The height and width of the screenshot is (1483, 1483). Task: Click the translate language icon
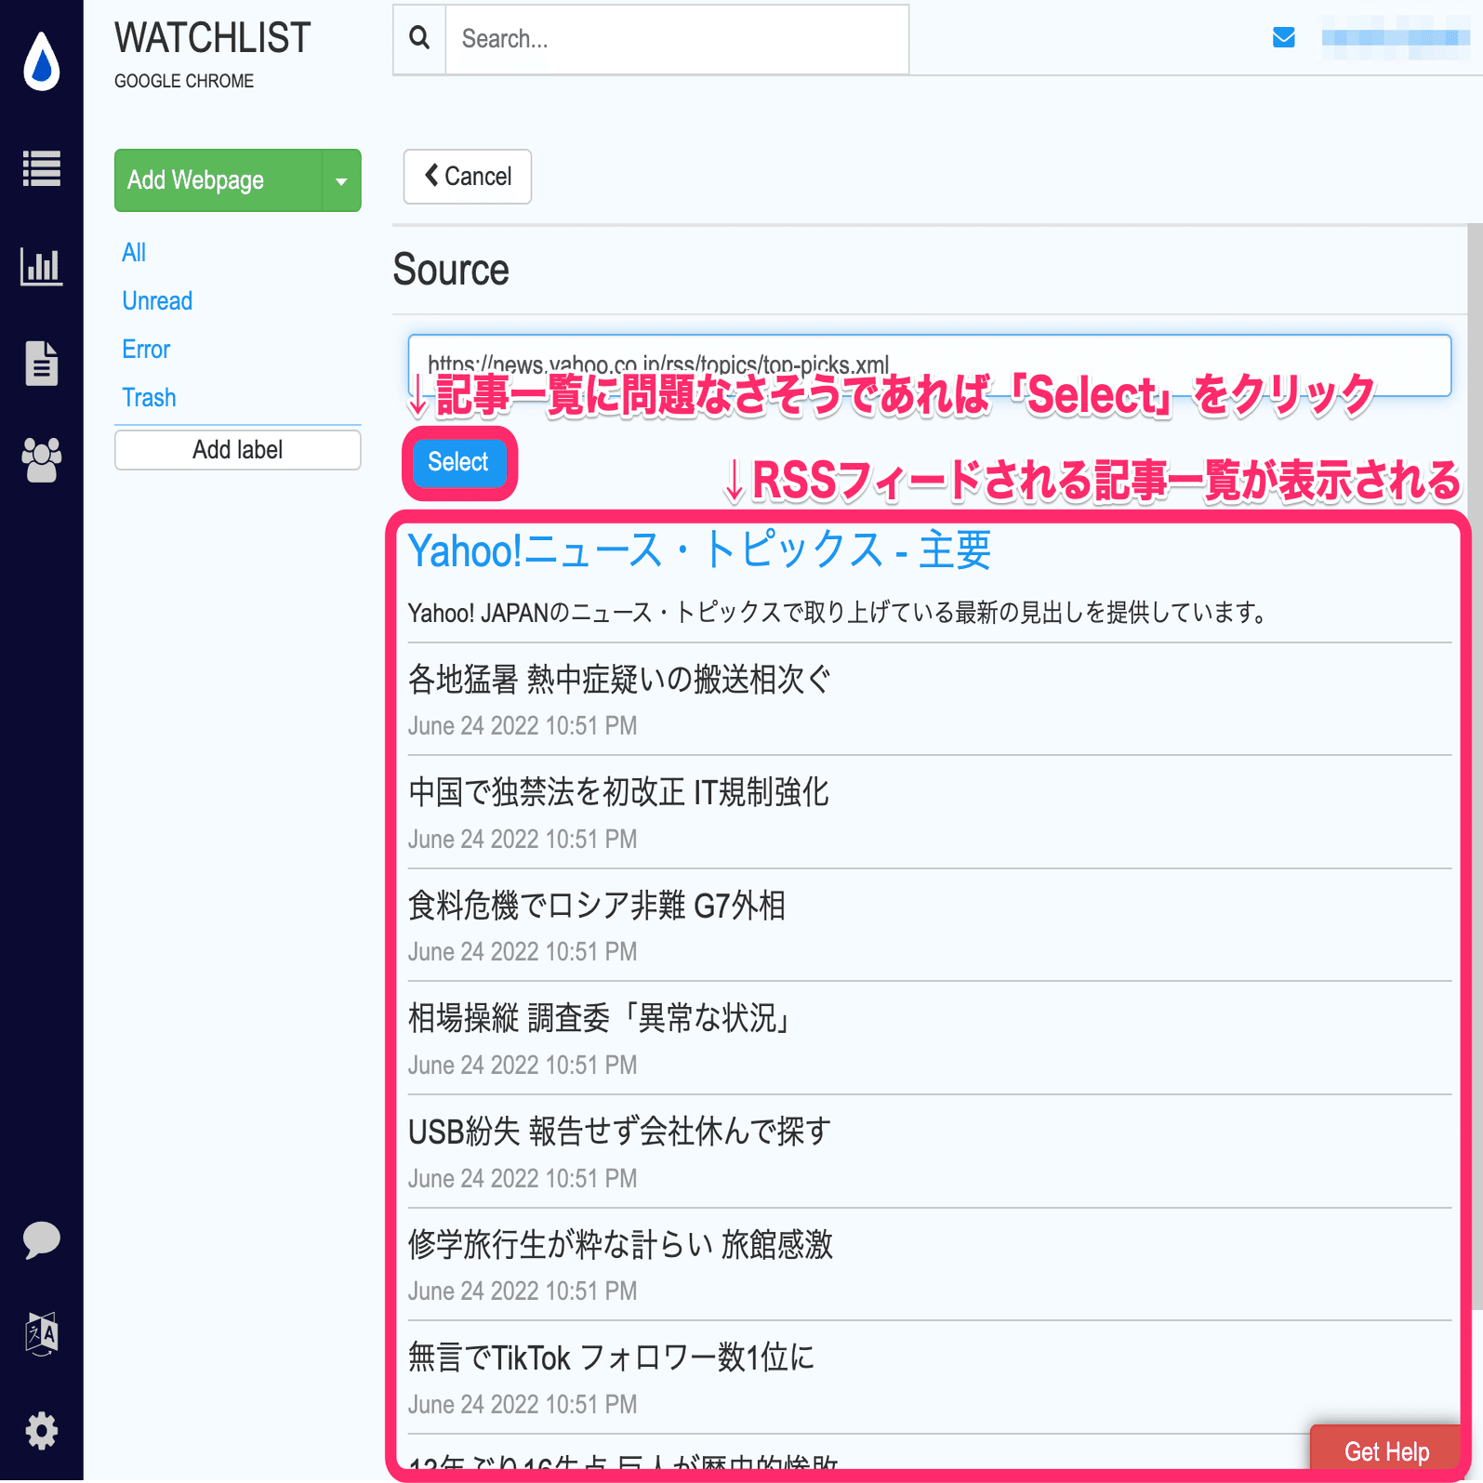(41, 1334)
